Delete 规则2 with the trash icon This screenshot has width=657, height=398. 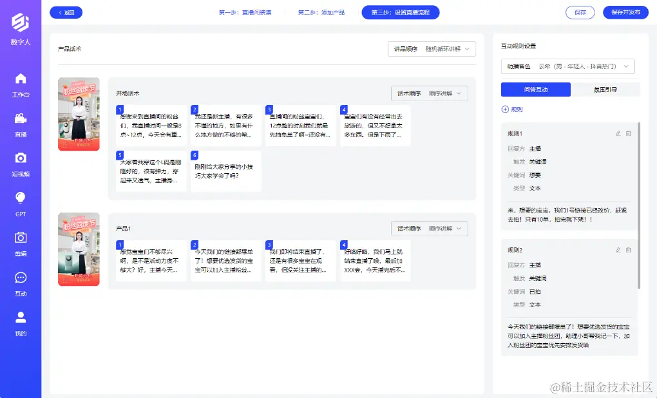pos(628,250)
